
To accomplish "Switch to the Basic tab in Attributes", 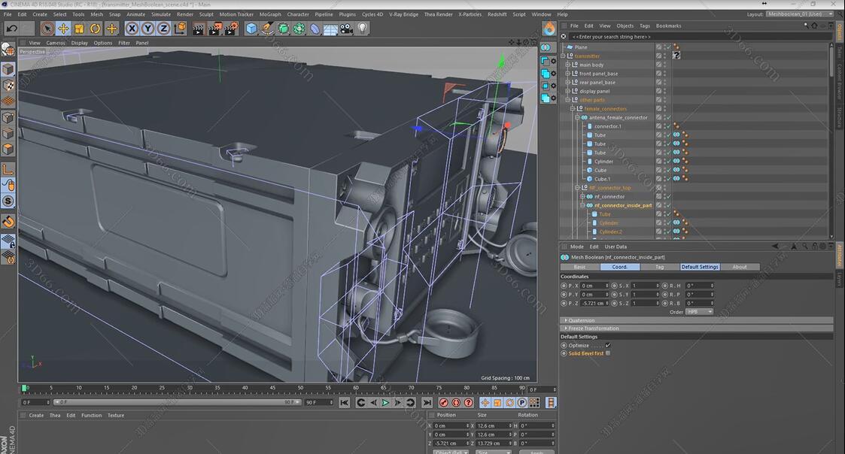I will [579, 267].
